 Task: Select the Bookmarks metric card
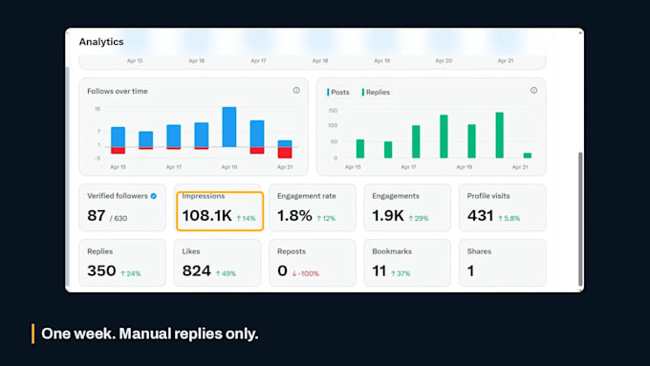(407, 263)
